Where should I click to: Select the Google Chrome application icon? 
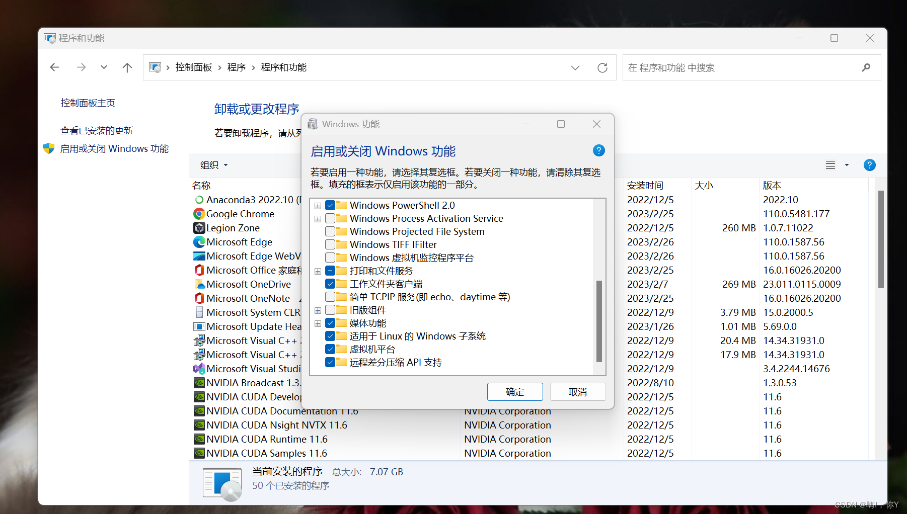coord(199,214)
